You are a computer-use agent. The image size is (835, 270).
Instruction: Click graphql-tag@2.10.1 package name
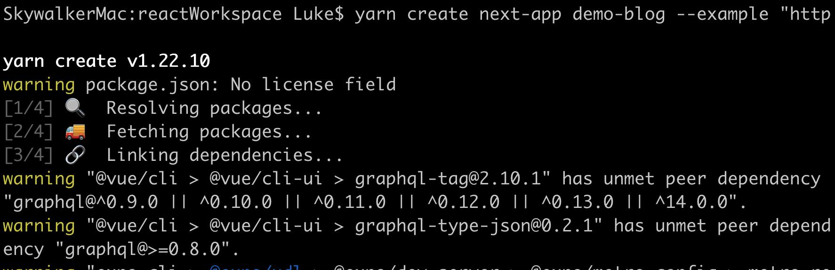(x=448, y=179)
